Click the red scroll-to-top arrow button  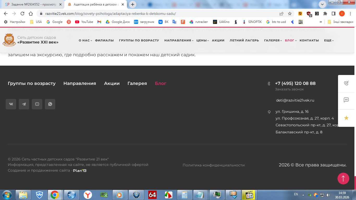pyautogui.click(x=343, y=179)
